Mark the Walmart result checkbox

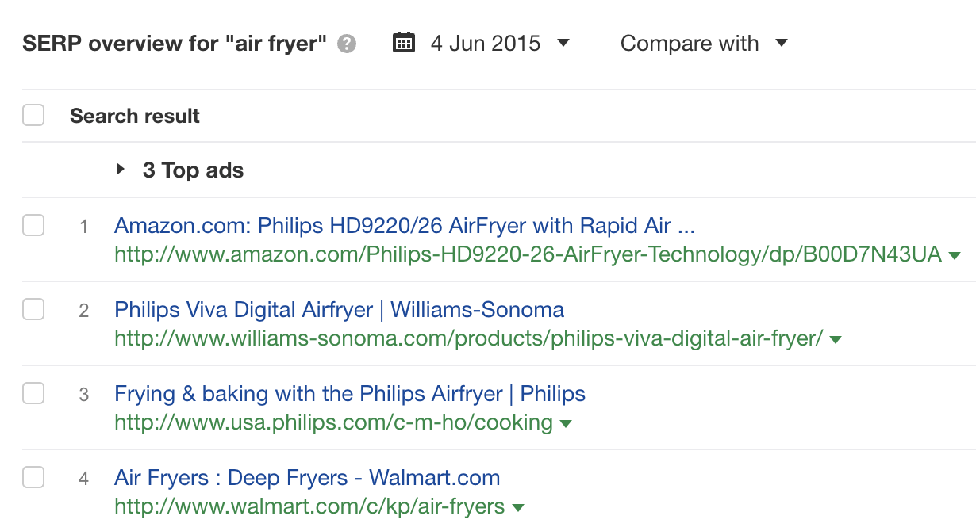click(33, 478)
